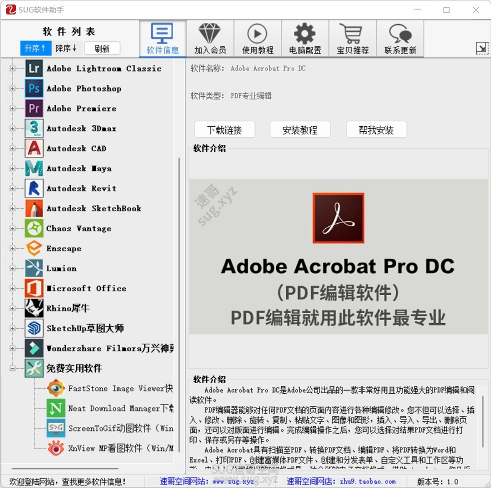Viewport: 491px width, 488px height.
Task: Open the www.sug.xyz website link
Action: point(233,482)
